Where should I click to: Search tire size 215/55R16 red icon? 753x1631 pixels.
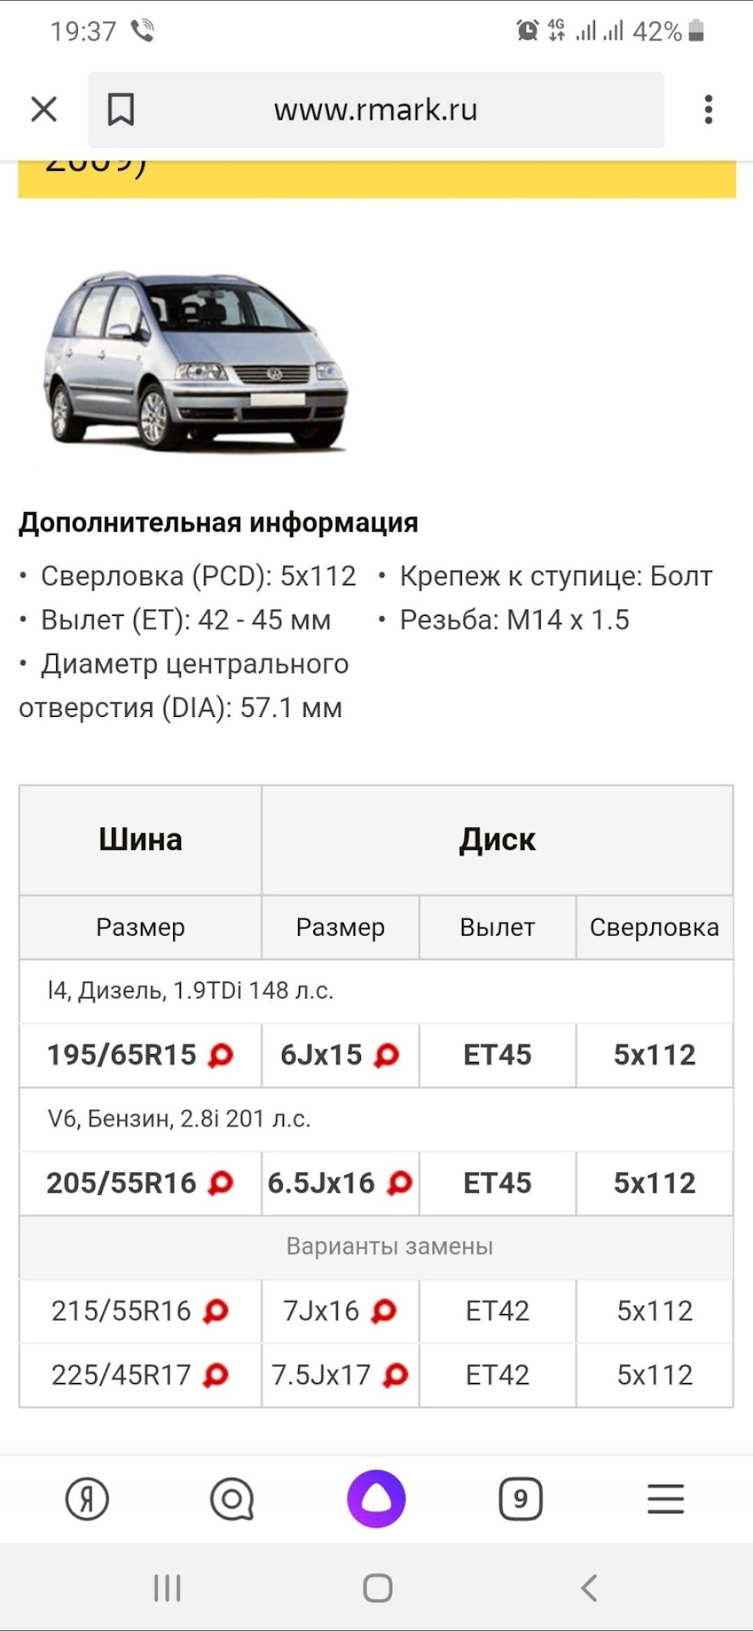point(216,1311)
